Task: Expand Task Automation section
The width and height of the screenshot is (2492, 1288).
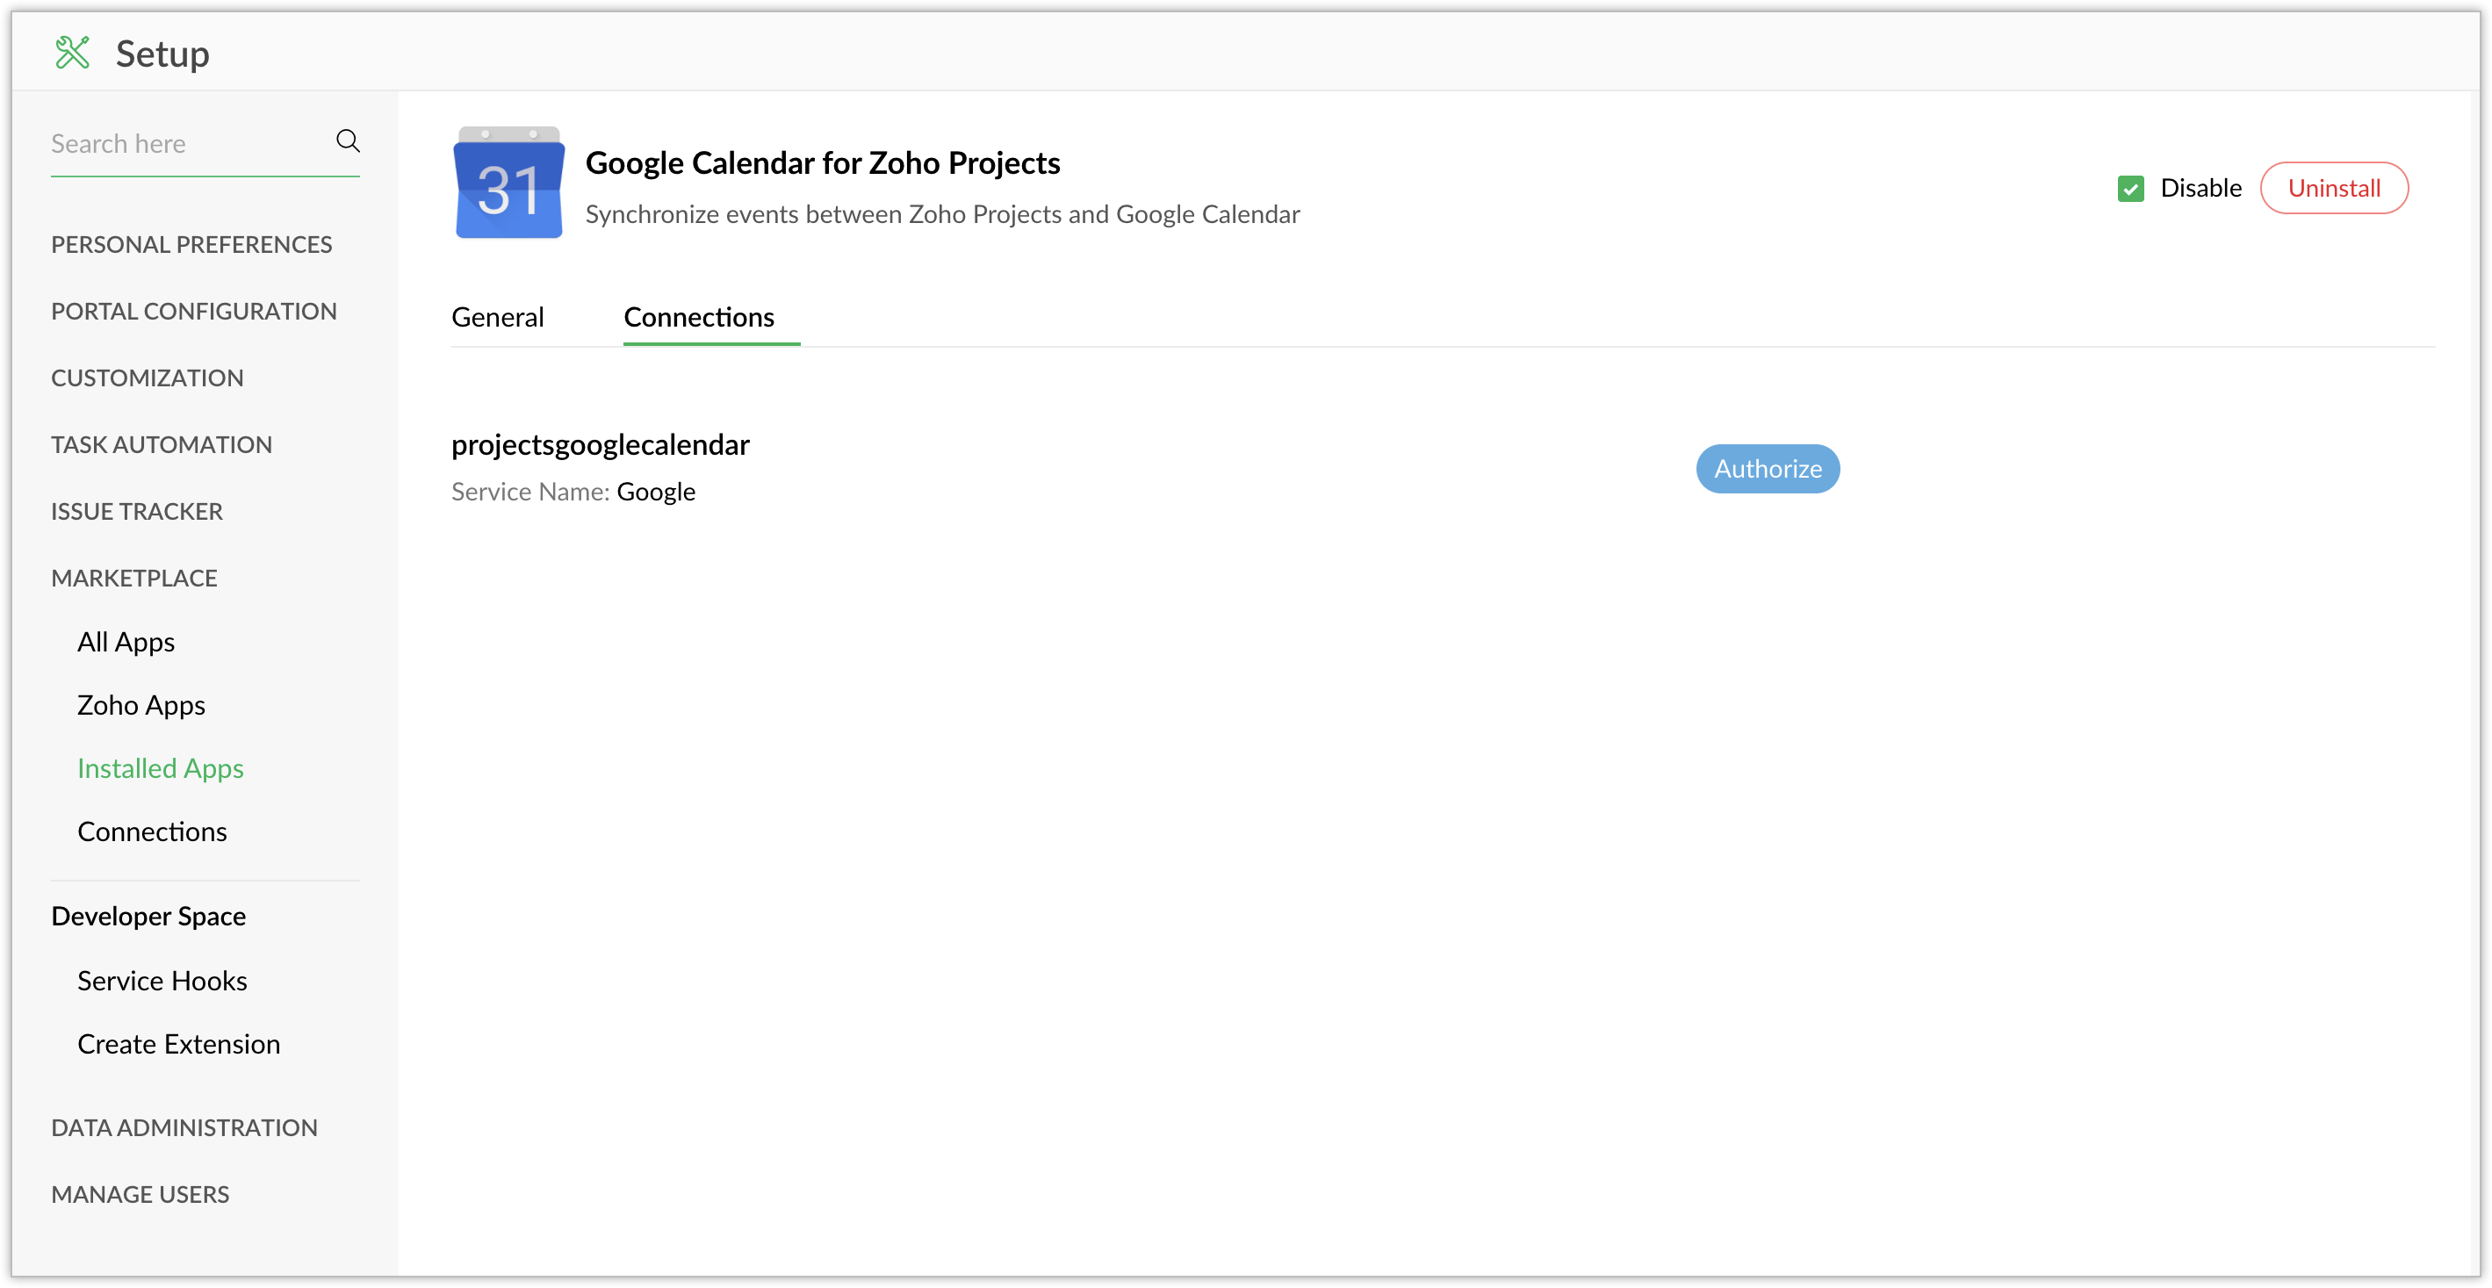Action: coord(162,445)
